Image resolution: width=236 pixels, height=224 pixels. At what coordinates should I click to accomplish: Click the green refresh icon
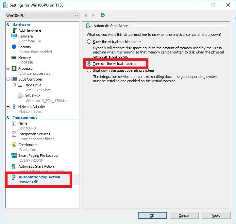(x=103, y=15)
